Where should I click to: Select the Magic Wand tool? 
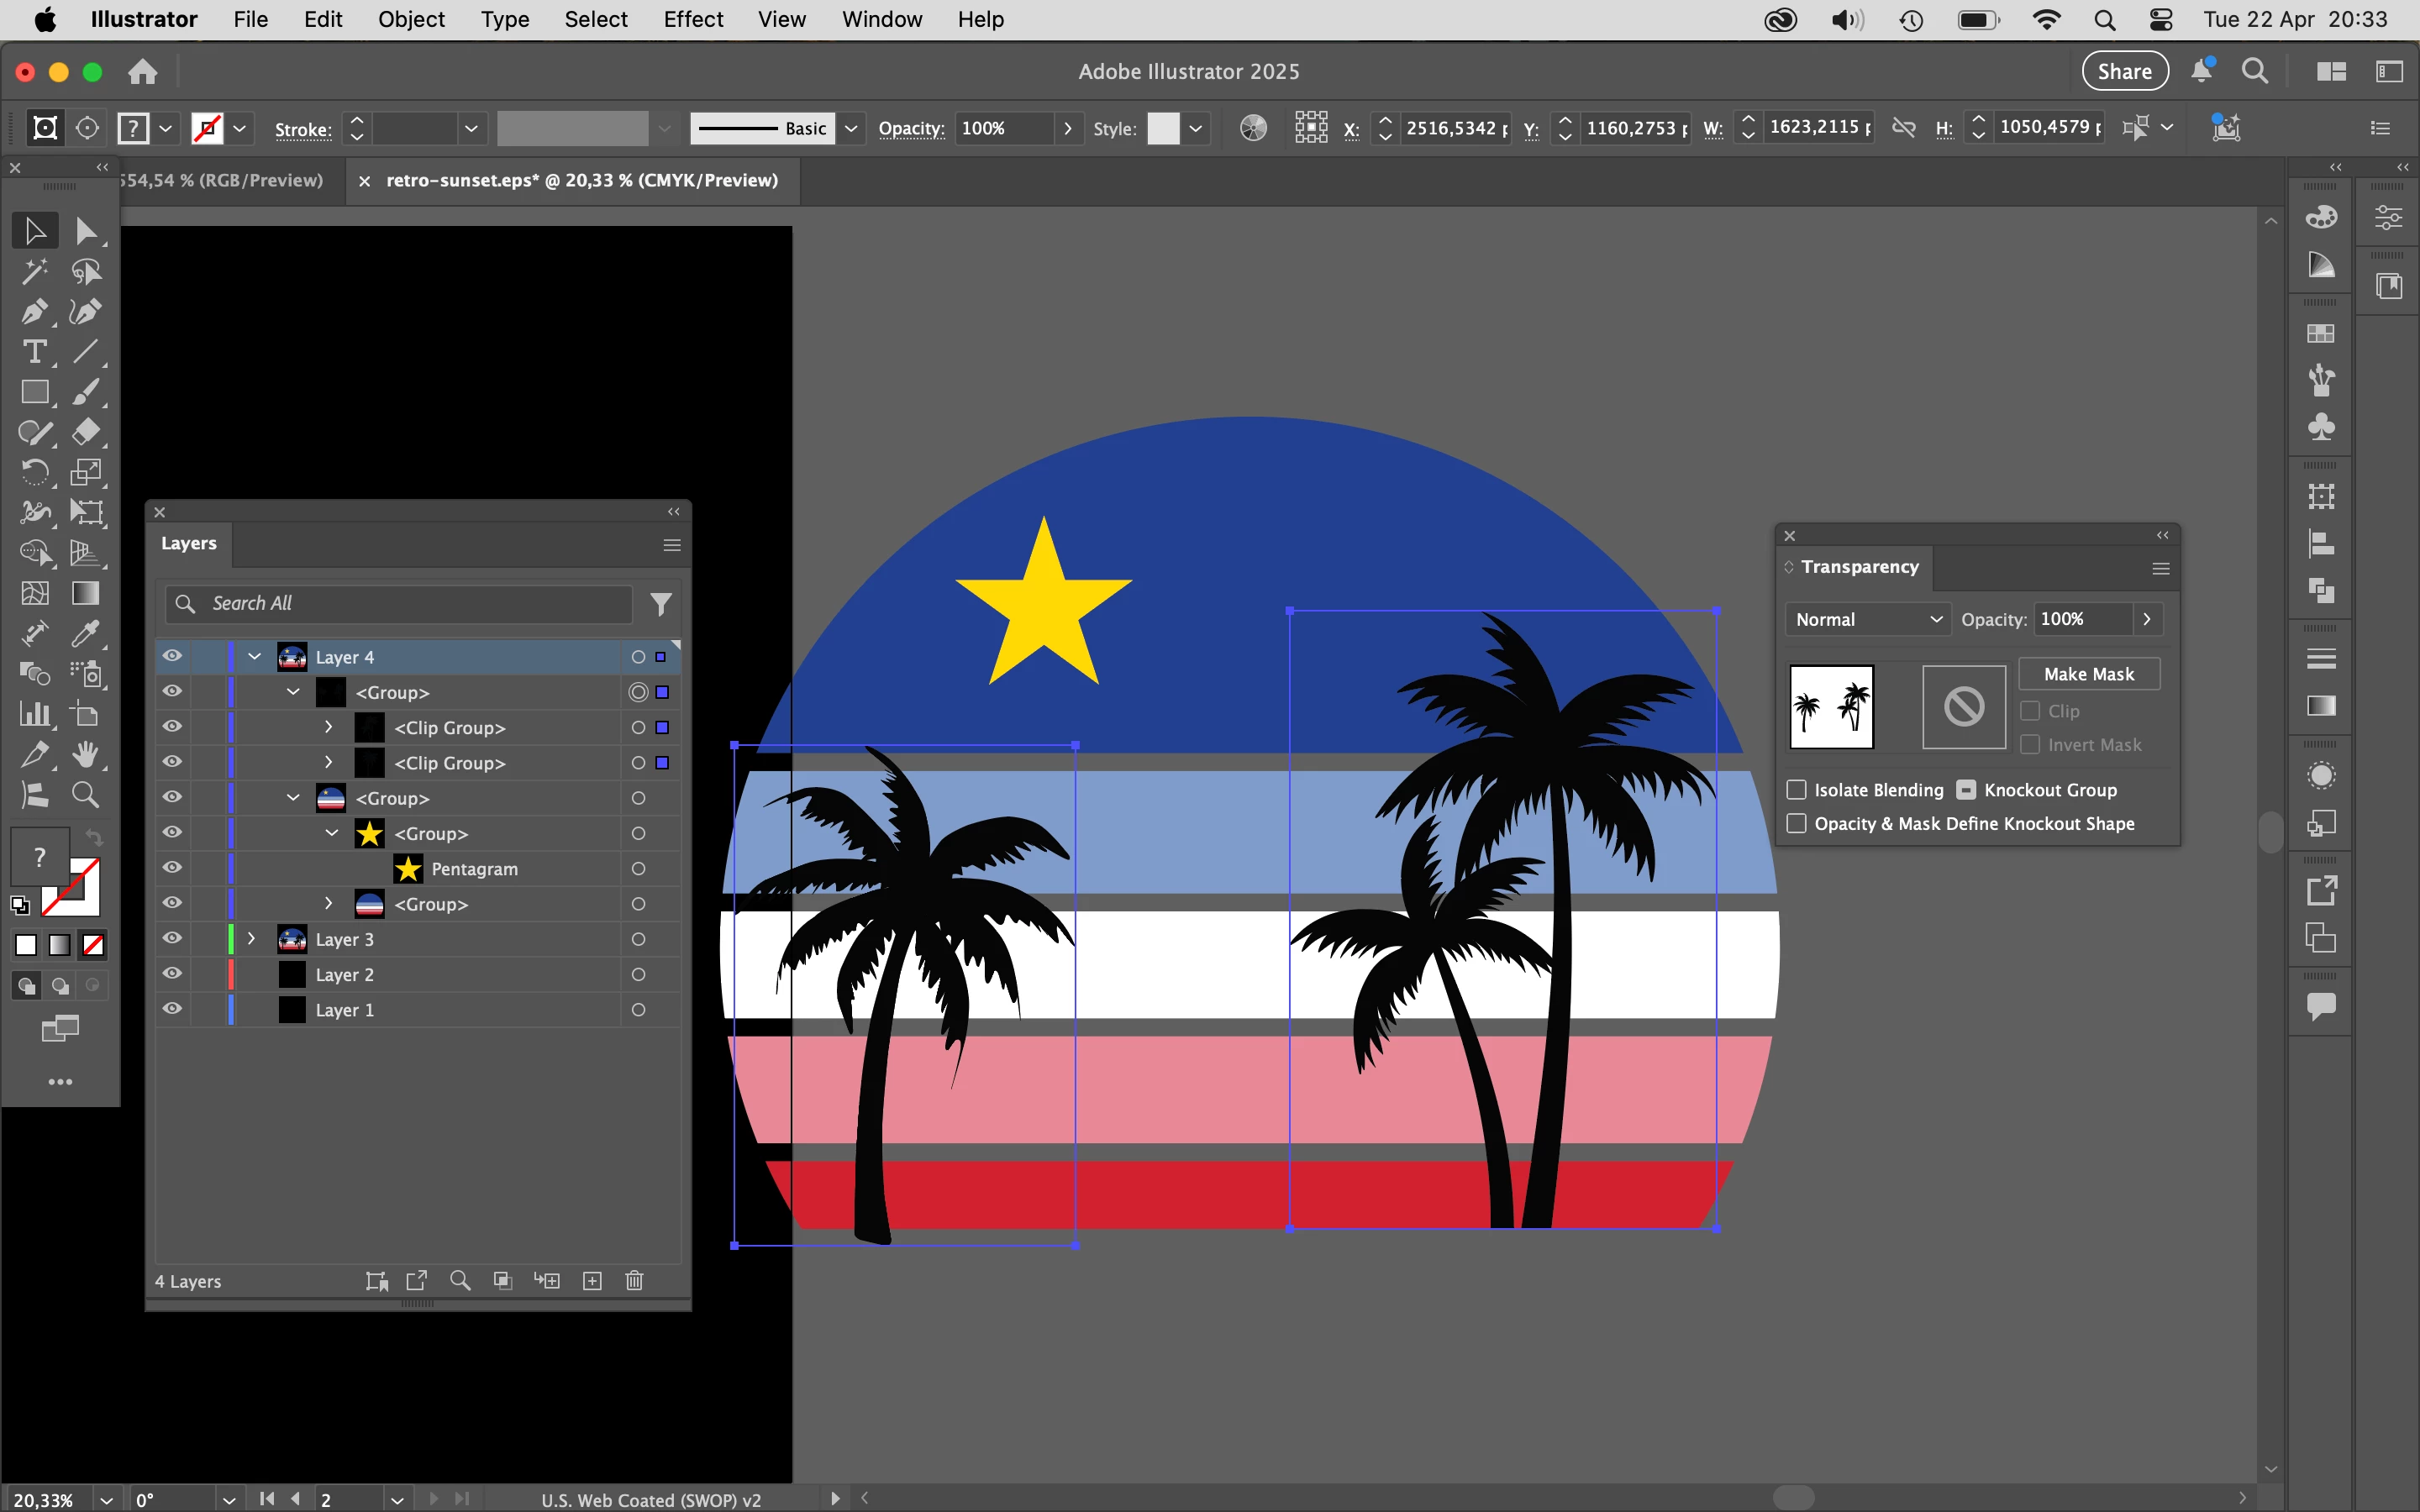click(33, 271)
